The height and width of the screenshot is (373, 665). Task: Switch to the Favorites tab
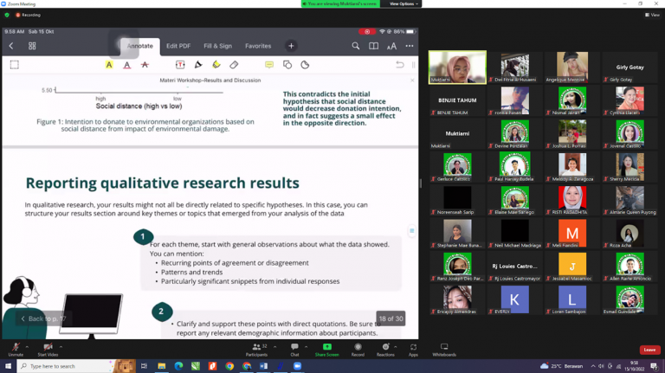coord(258,46)
